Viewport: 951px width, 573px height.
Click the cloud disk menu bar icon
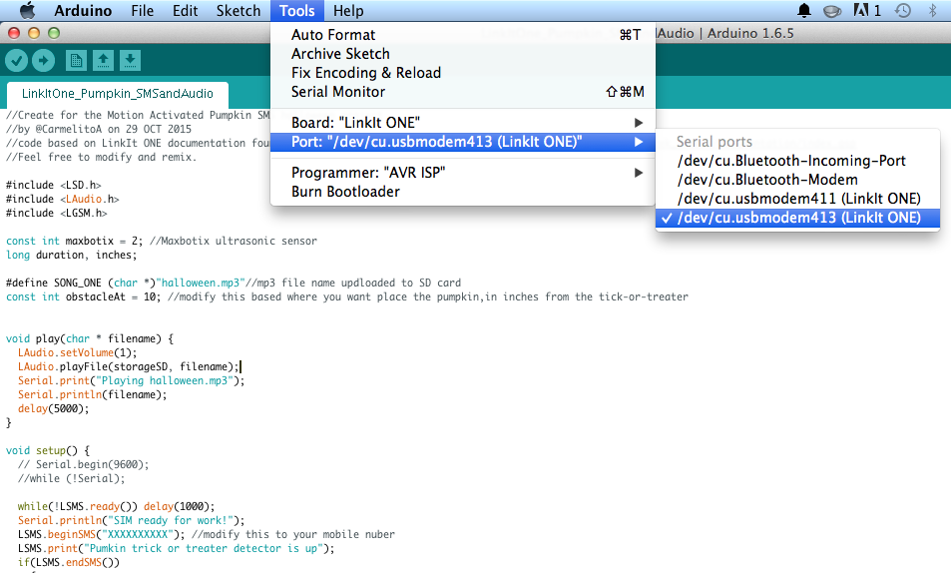click(x=832, y=10)
